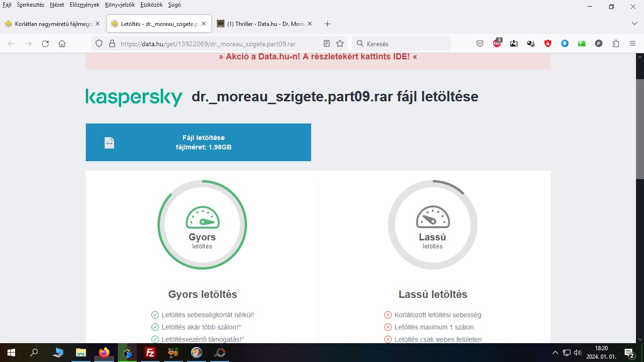Image resolution: width=644 pixels, height=362 pixels.
Task: Open the Súgó menu
Action: point(174,5)
